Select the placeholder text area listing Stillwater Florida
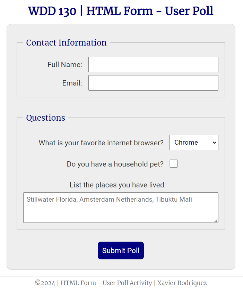 [x=121, y=207]
